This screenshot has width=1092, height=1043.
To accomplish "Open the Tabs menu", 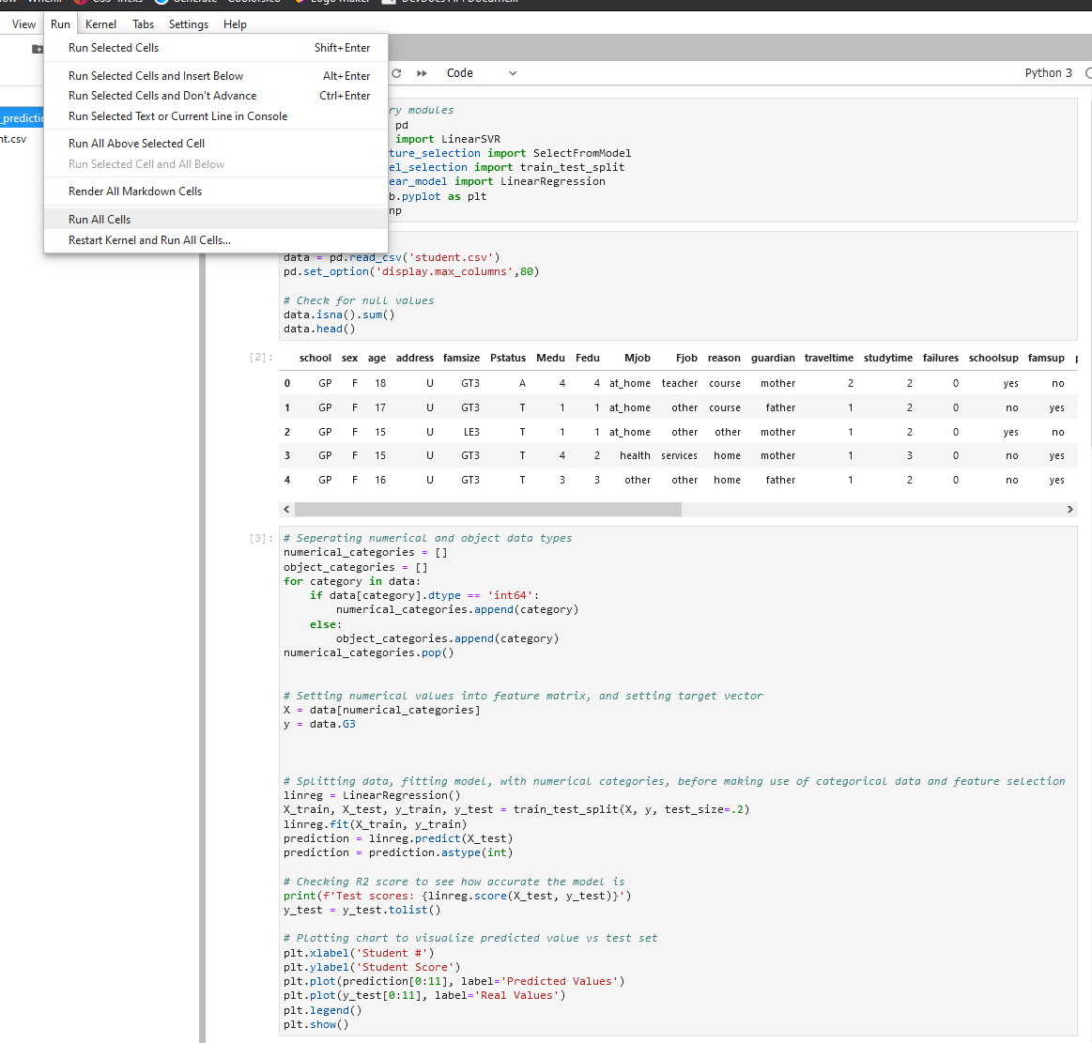I will coord(144,24).
